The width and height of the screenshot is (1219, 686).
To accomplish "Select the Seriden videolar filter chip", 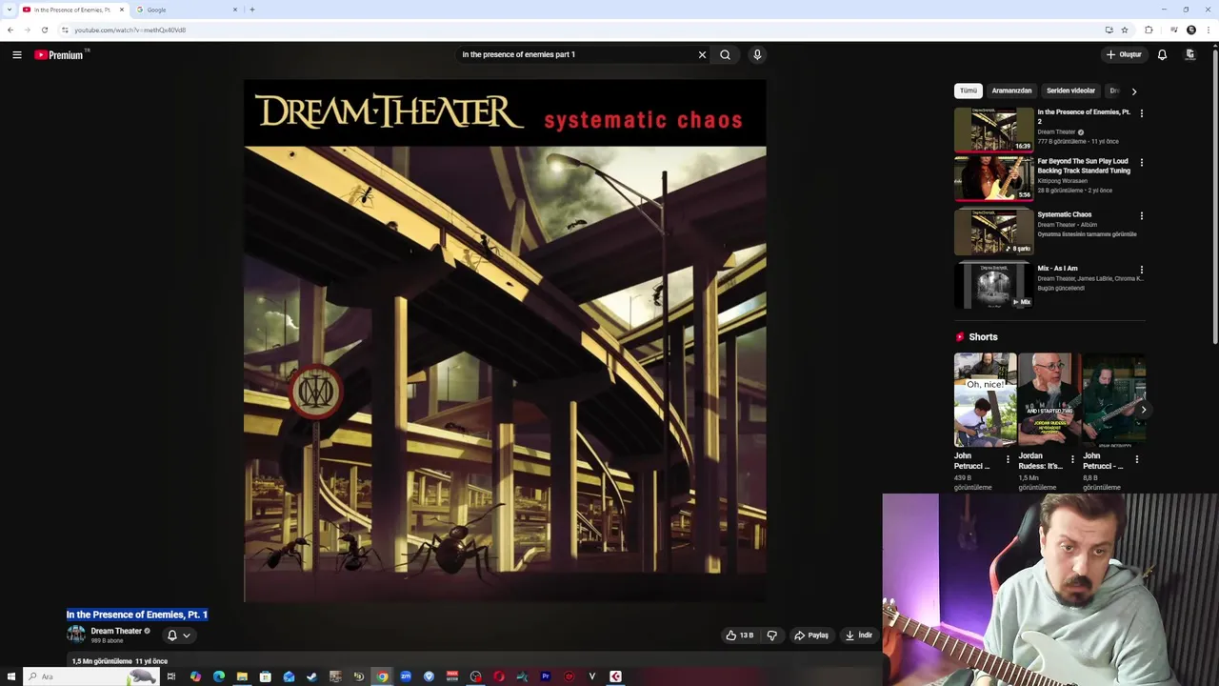I will 1070,91.
